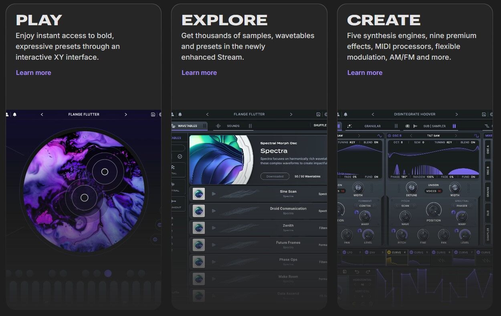
Task: Play the Sine Scan wavetable preview
Action: point(214,194)
